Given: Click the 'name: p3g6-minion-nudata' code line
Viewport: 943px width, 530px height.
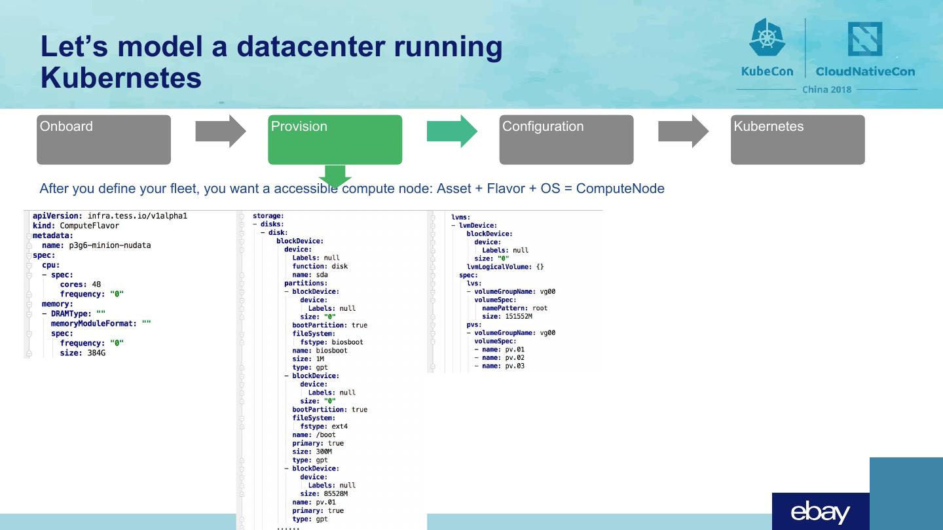Looking at the screenshot, I should pyautogui.click(x=96, y=245).
